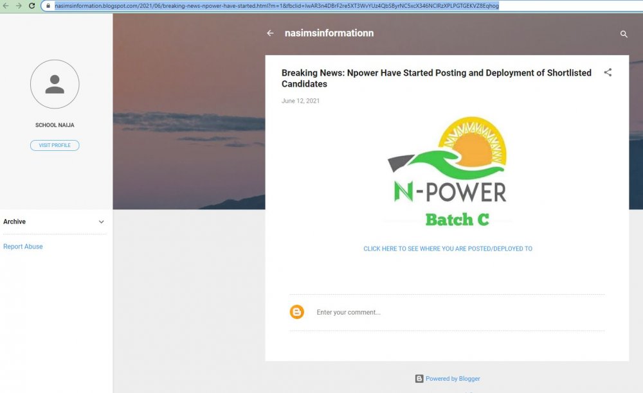Open the Powered by Blogger link

(453, 379)
